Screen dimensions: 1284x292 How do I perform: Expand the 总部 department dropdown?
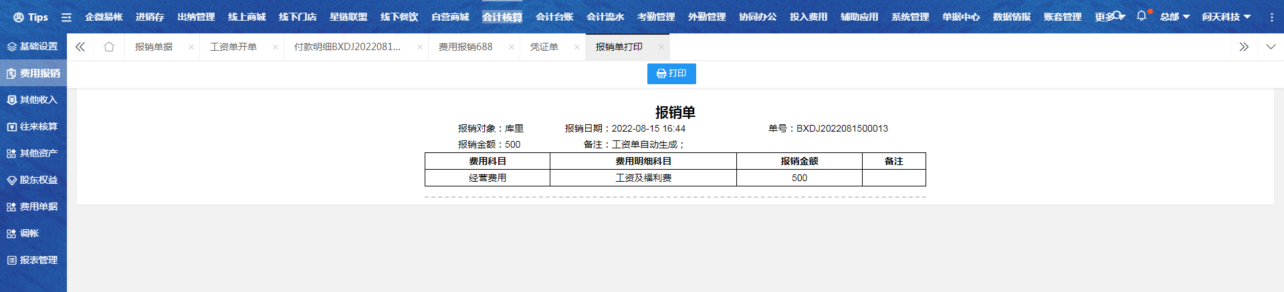(x=1174, y=17)
